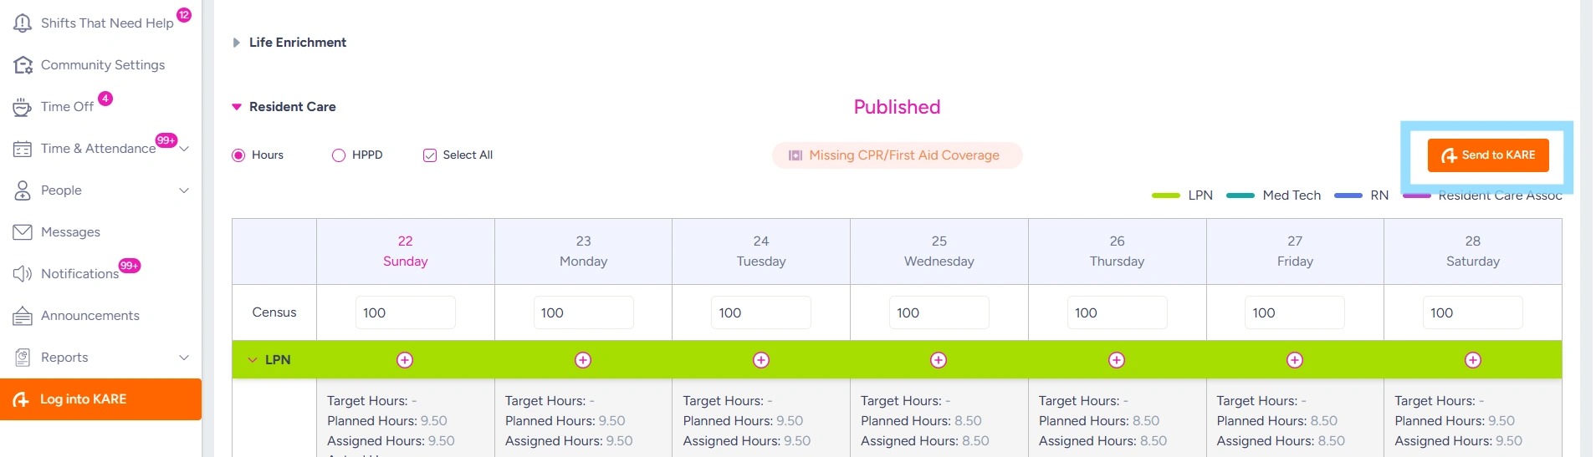This screenshot has height=457, width=1596.
Task: Open Messages envelope icon
Action: [x=23, y=232]
